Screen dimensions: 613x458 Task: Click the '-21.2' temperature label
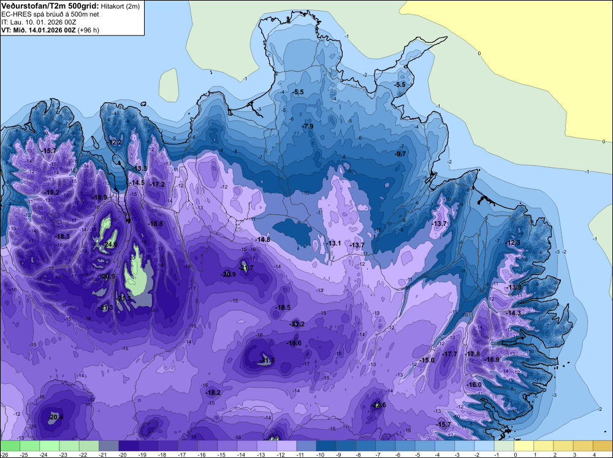(297, 324)
